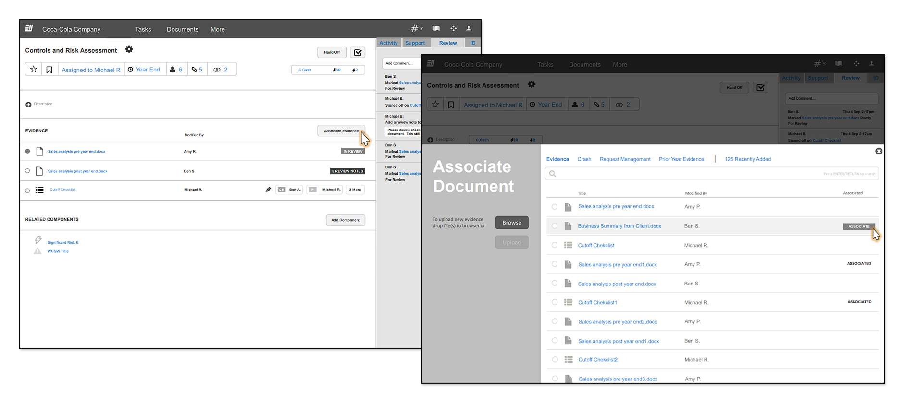The image size is (904, 403).
Task: Click the Add Component button
Action: coord(345,220)
